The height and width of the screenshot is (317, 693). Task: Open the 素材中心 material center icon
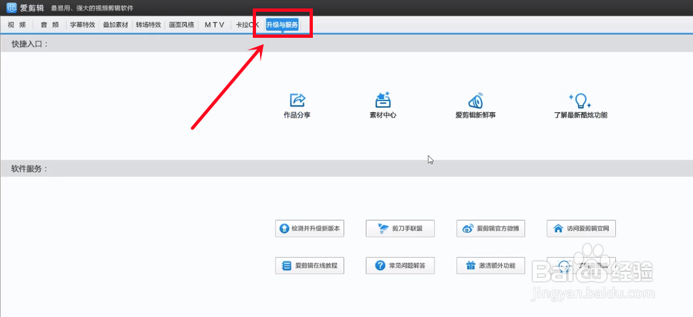383,100
